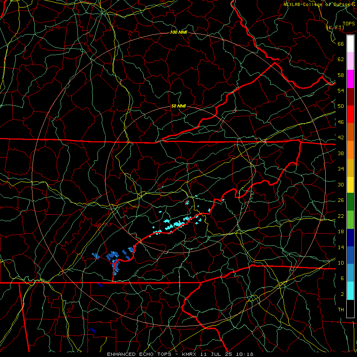Screen dimensions: 357x357
Task: Click the dark red 50-54 kft swatch
Action: (350, 97)
